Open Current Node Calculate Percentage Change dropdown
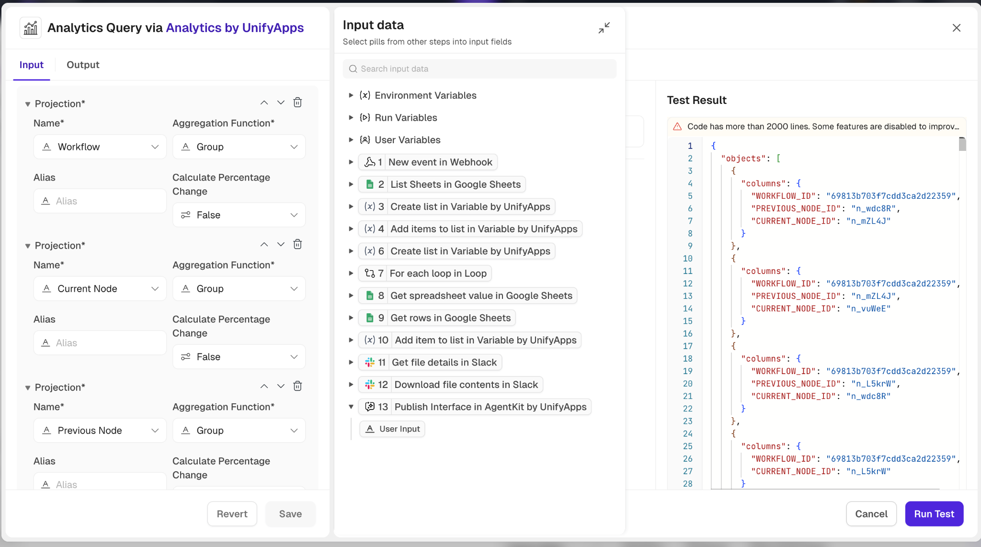This screenshot has width=981, height=547. [239, 357]
